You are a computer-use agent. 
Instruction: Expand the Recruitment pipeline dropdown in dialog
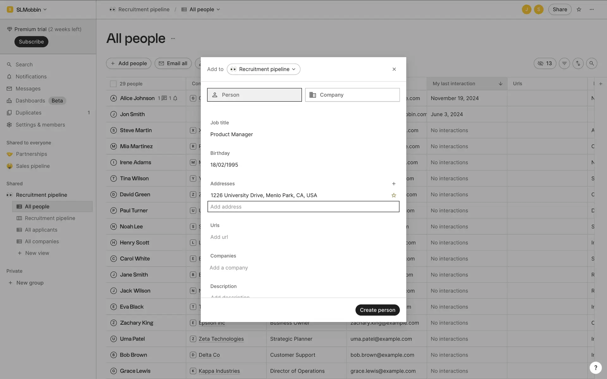click(263, 69)
